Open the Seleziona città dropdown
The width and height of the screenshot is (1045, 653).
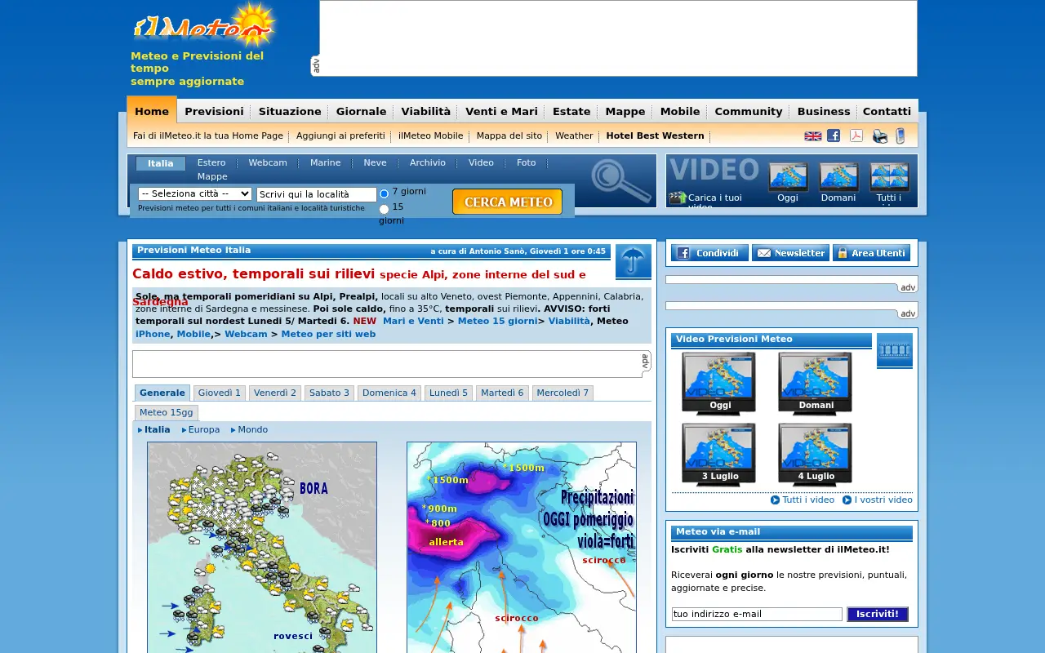[195, 193]
